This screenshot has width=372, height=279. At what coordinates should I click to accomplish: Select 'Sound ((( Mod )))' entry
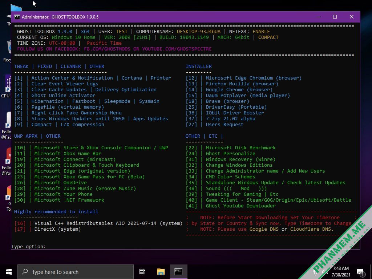point(226,189)
